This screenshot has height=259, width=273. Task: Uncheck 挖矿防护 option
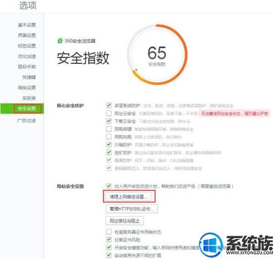click(109, 152)
